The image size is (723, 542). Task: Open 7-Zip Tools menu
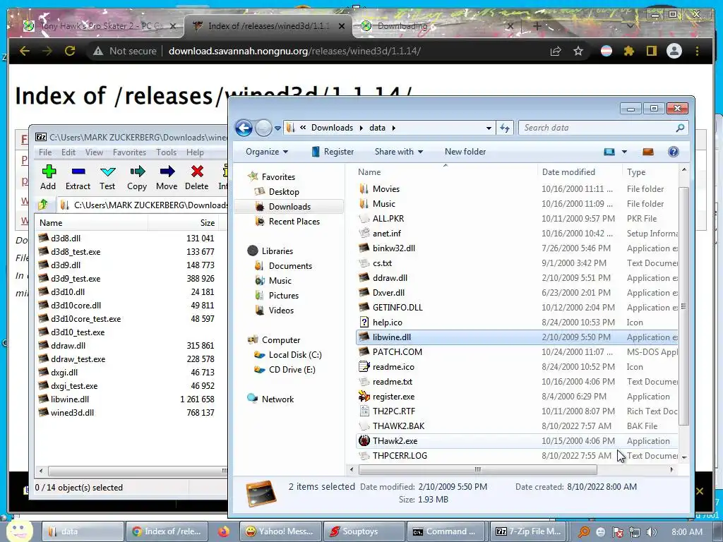coord(166,152)
